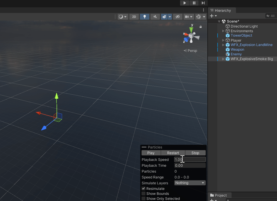This screenshot has height=201, width=277.
Task: Advance one frame with the Step button
Action: pos(203,3)
